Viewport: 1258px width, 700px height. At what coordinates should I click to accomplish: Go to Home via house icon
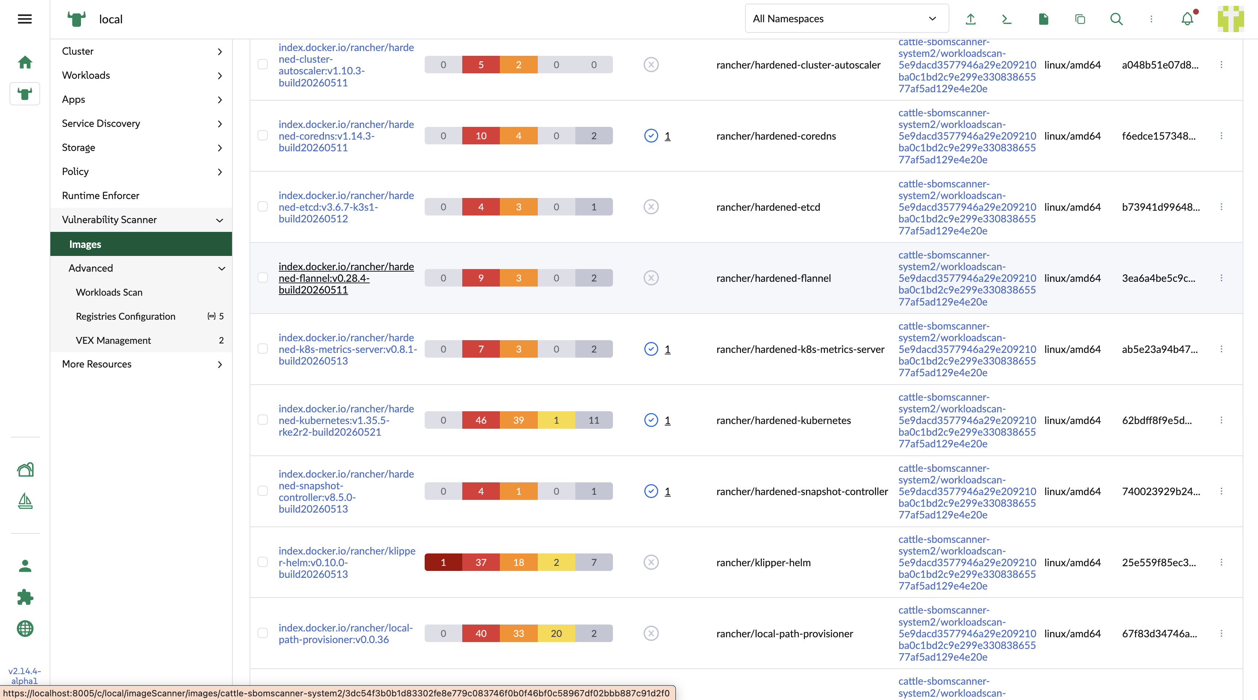(x=25, y=62)
